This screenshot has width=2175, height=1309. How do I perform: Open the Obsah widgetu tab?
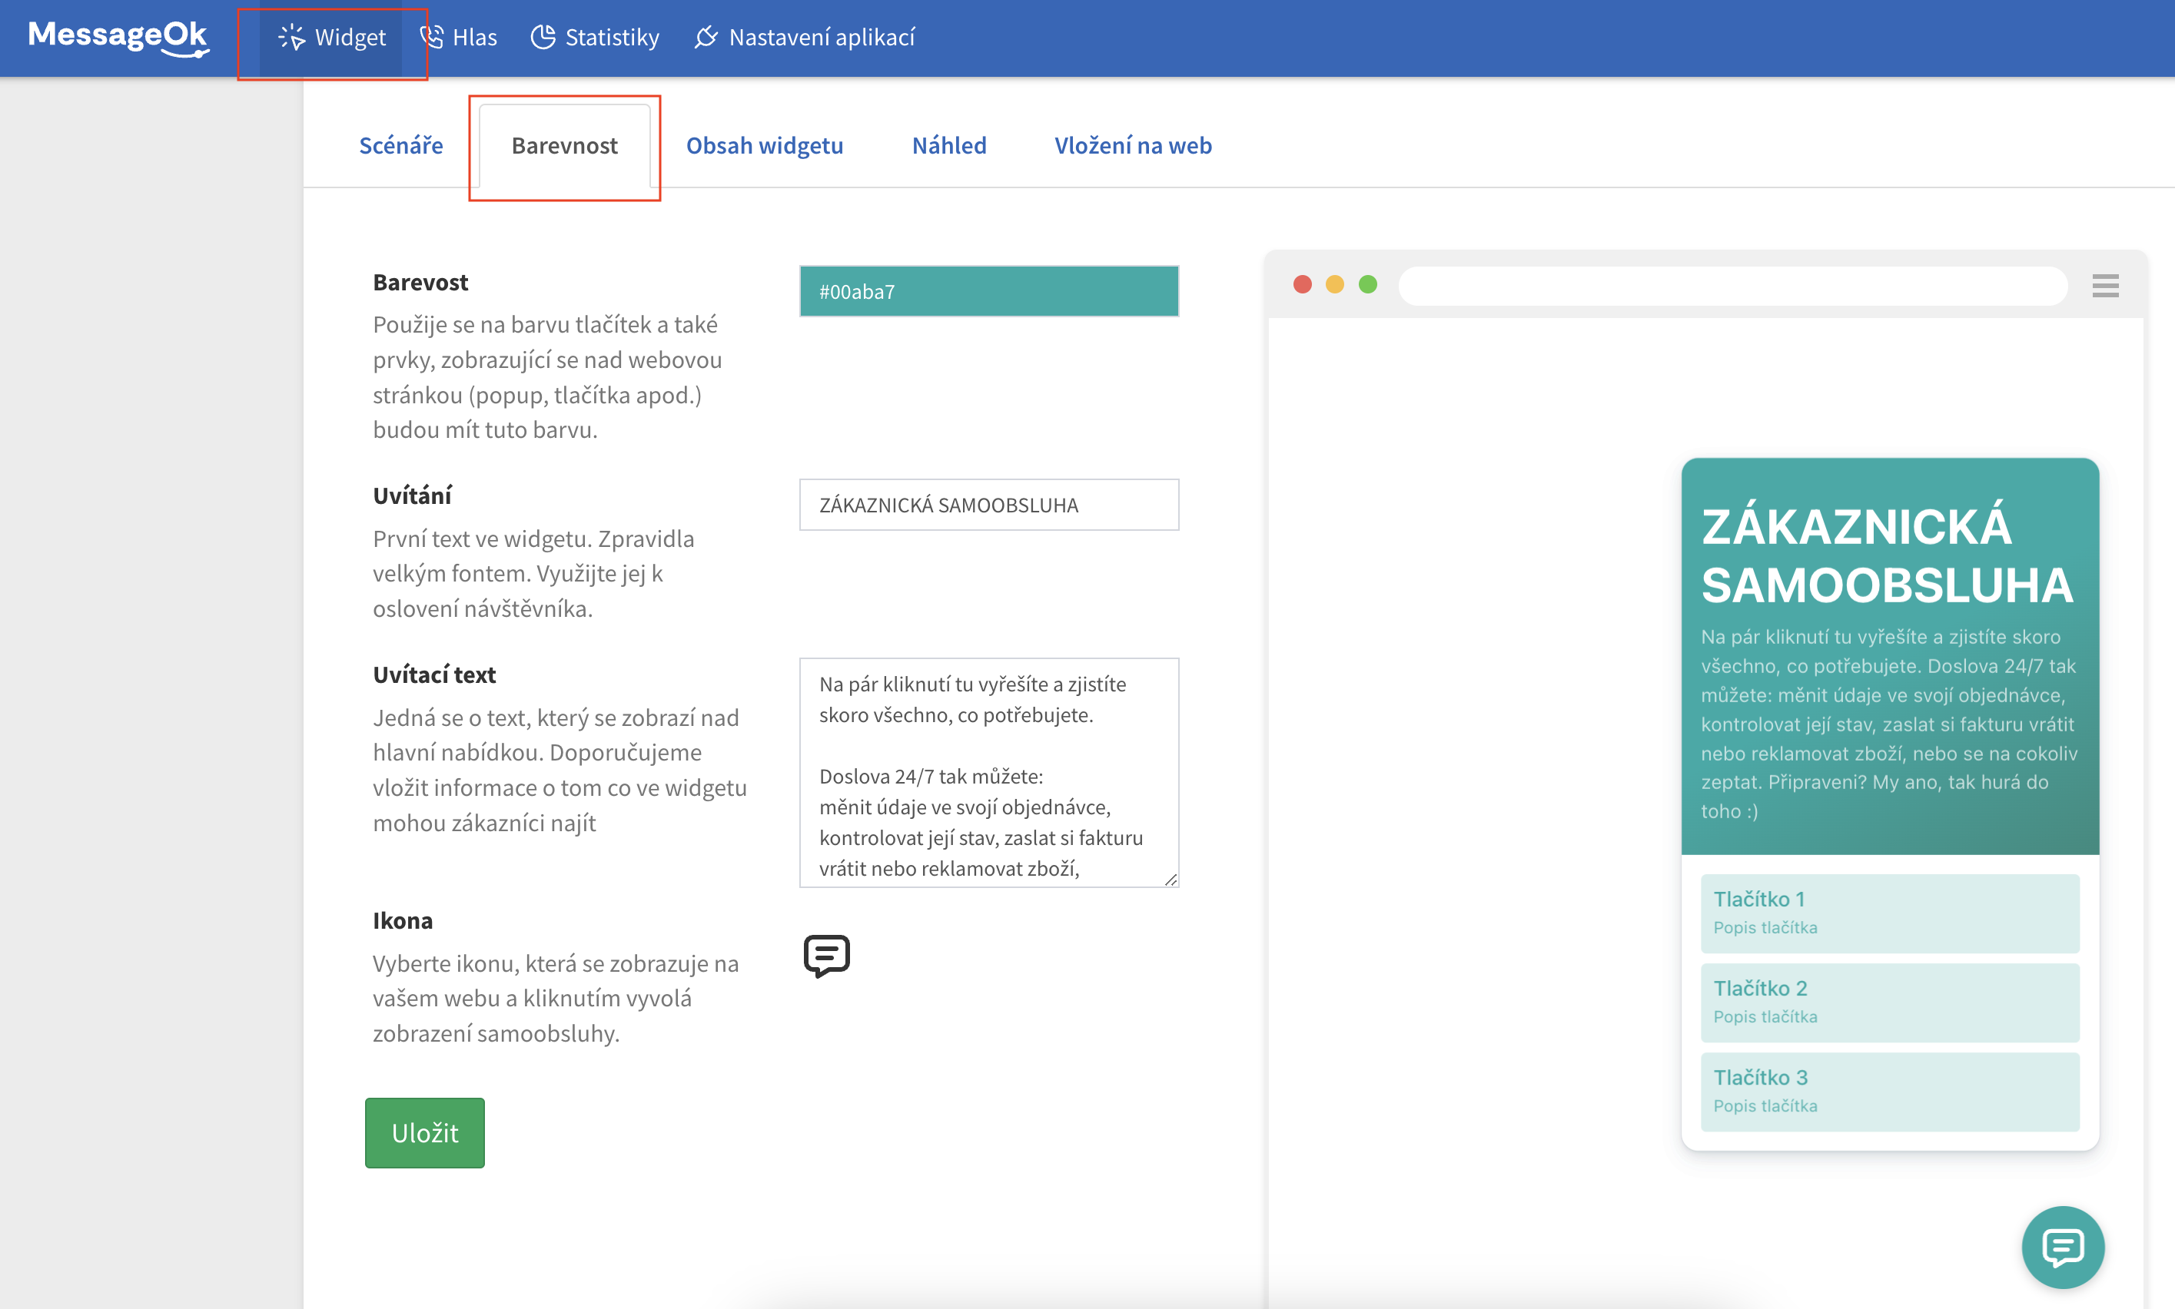pyautogui.click(x=764, y=145)
